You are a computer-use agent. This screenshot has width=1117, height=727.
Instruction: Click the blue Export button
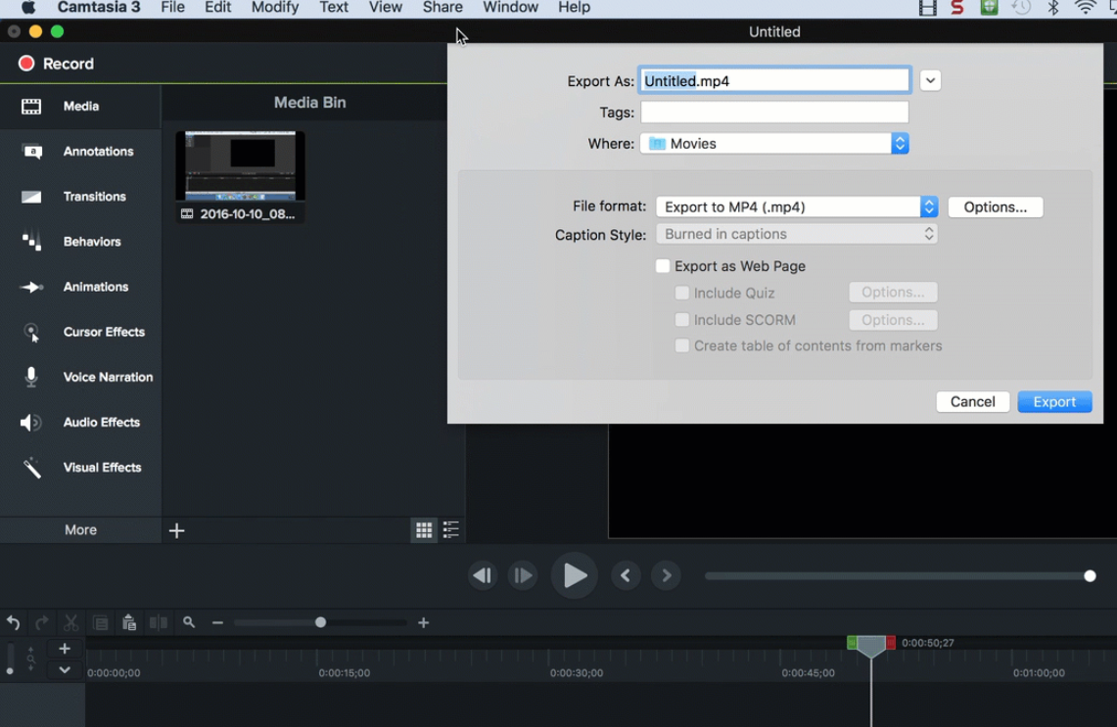[x=1054, y=401]
